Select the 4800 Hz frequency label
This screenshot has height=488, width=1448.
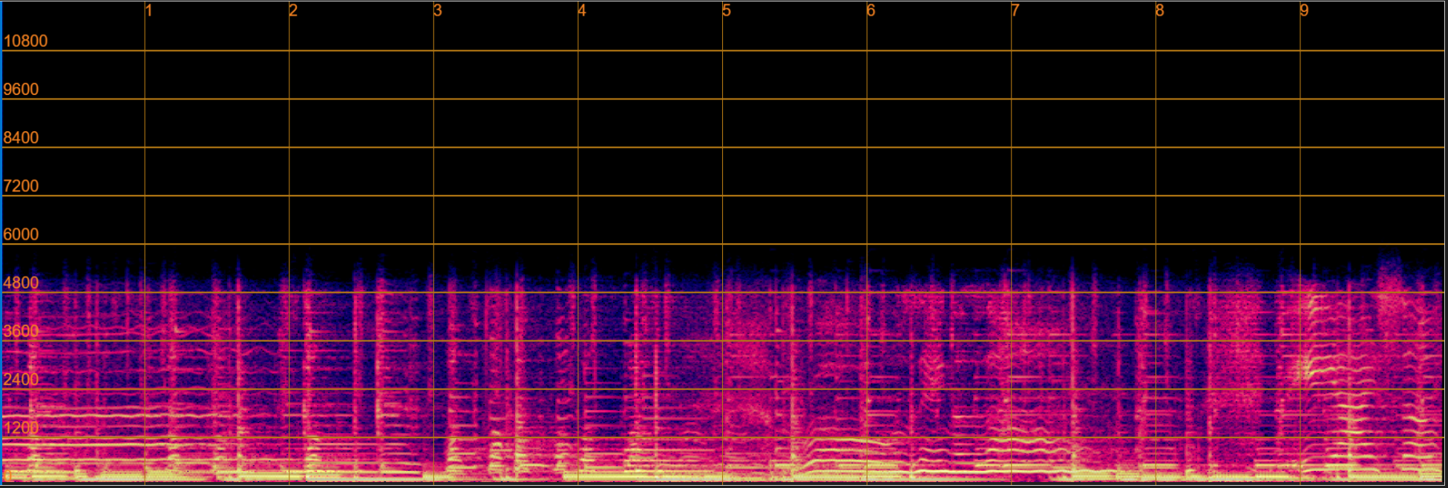click(21, 283)
